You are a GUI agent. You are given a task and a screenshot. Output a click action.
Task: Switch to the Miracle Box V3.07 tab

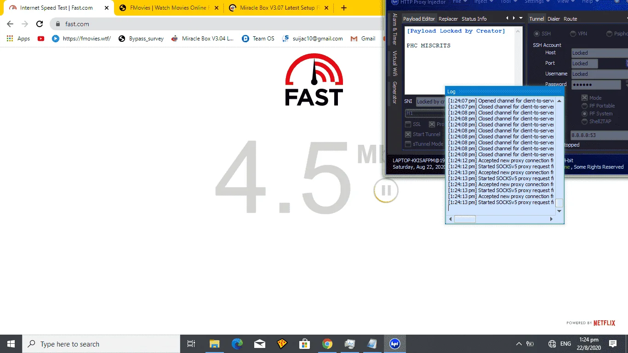pyautogui.click(x=280, y=8)
